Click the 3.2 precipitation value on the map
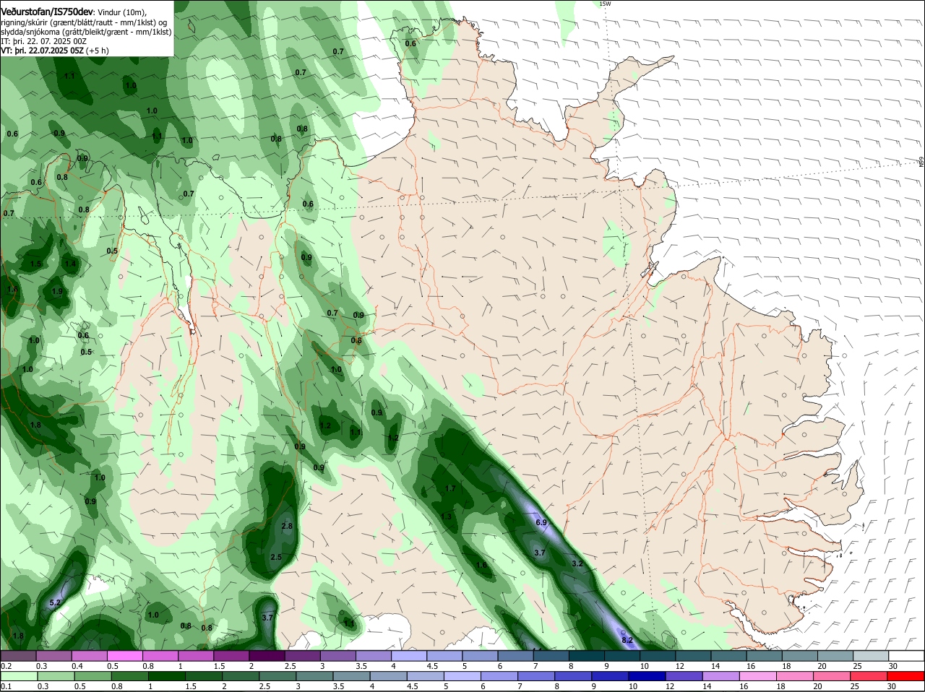 pos(577,563)
